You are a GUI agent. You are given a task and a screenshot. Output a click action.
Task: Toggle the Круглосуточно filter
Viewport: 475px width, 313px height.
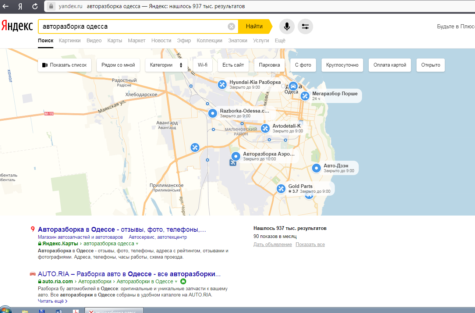tap(342, 65)
